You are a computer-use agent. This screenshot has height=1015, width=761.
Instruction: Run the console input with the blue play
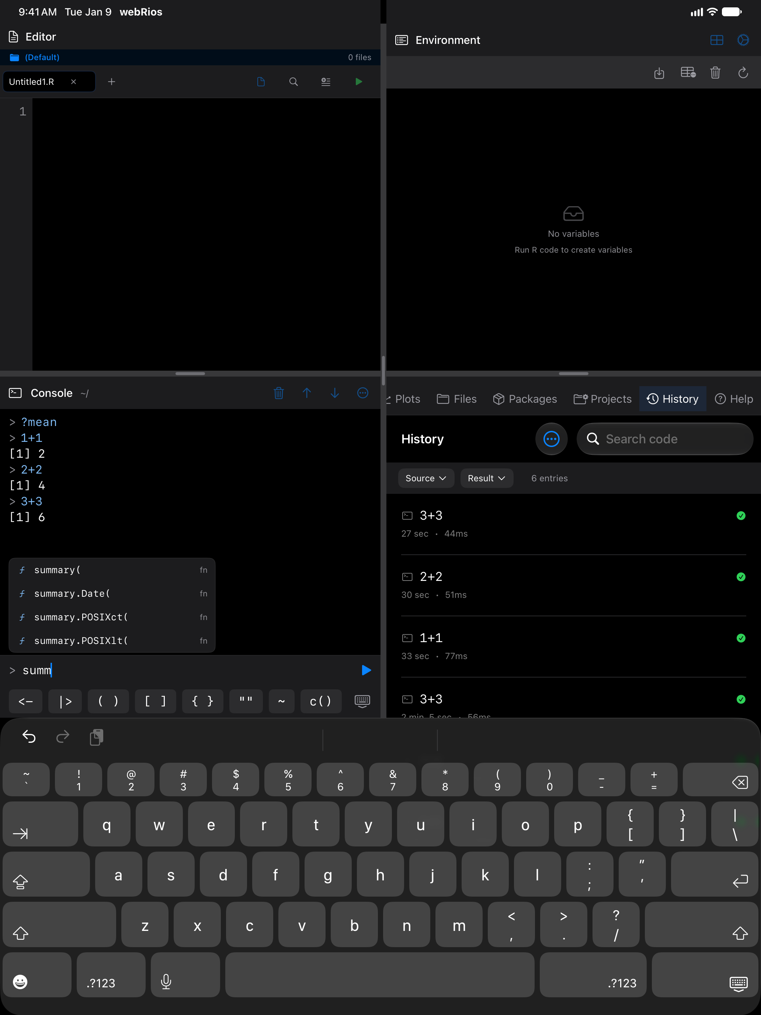(x=366, y=671)
